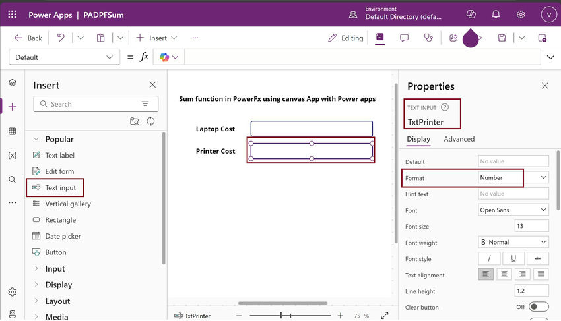Open the Default property dropdown

65,57
